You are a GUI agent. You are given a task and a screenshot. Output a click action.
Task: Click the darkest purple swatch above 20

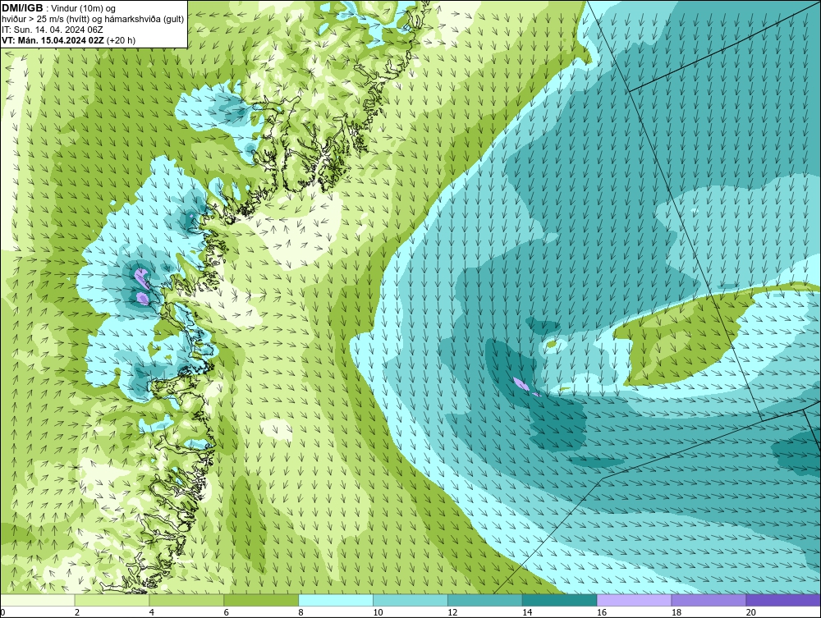pyautogui.click(x=783, y=600)
